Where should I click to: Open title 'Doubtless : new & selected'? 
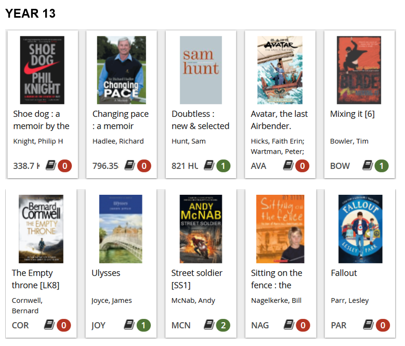tap(201, 120)
